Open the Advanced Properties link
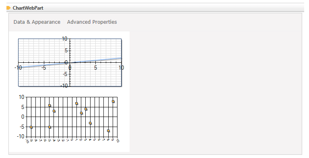Viewport: 309px width, 158px height. [x=92, y=22]
